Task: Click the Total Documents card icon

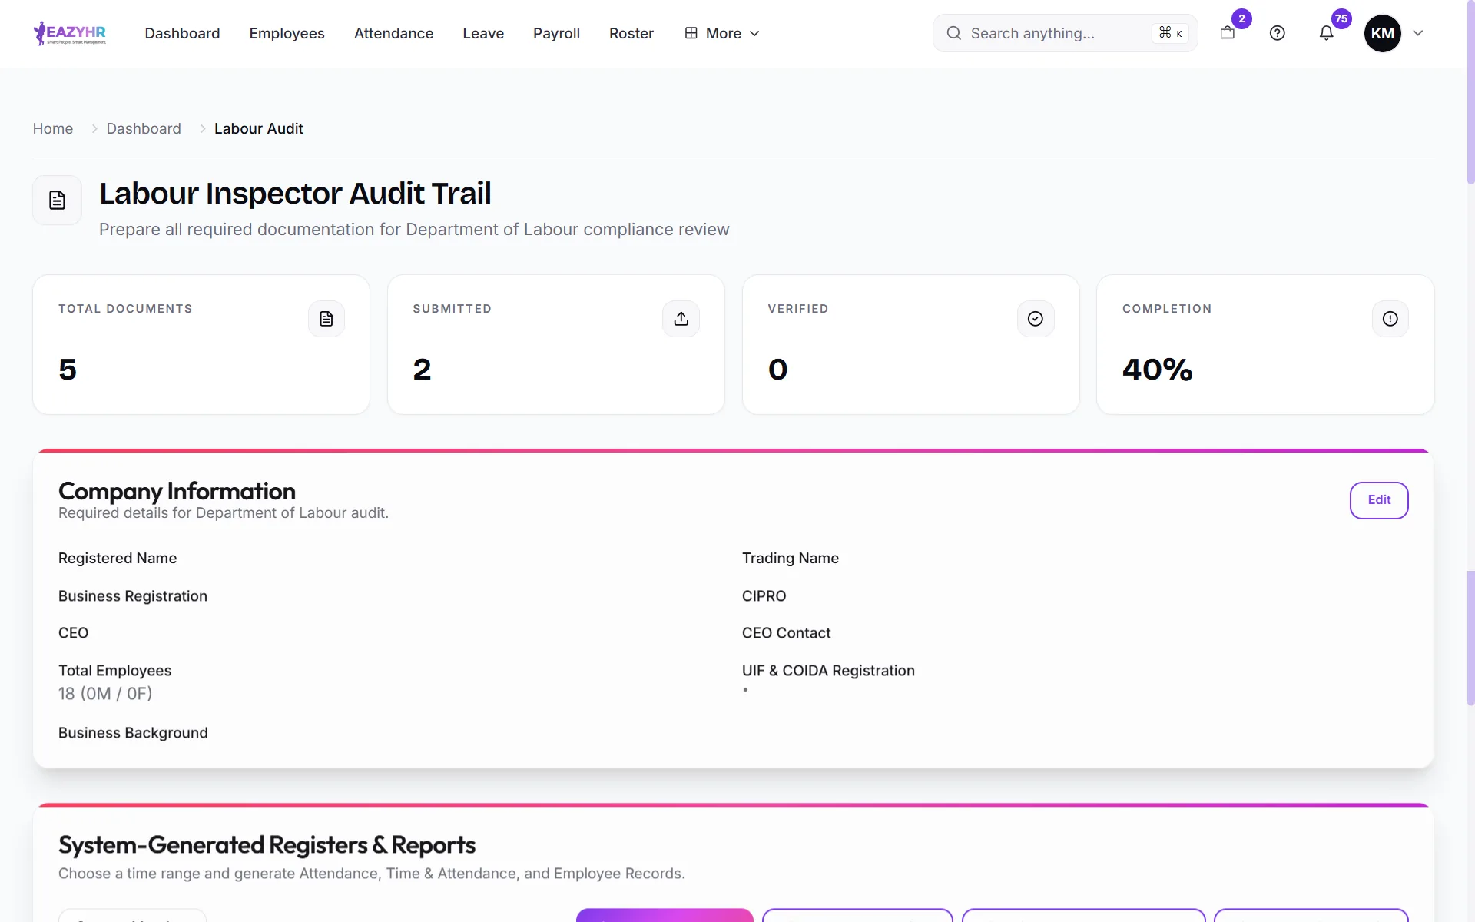Action: (x=326, y=319)
